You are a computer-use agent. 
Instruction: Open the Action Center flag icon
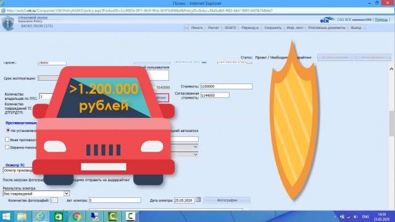click(x=342, y=216)
